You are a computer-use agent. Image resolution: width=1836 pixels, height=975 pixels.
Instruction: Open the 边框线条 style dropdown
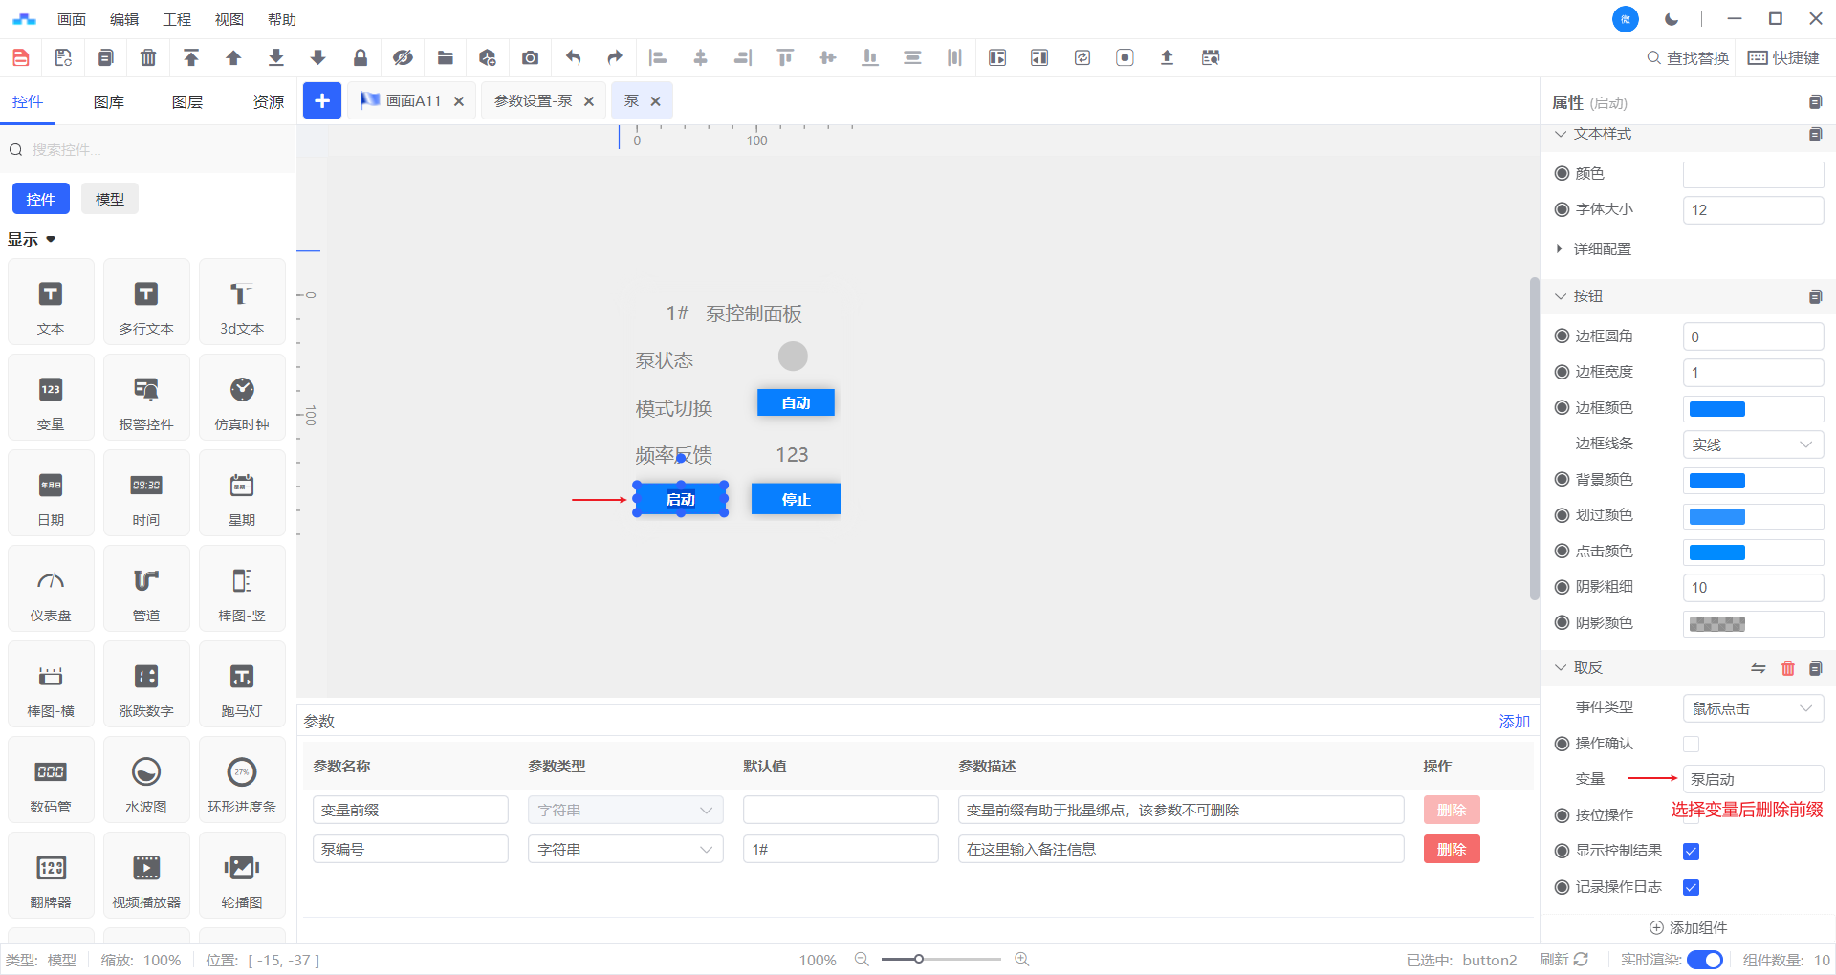click(x=1752, y=444)
